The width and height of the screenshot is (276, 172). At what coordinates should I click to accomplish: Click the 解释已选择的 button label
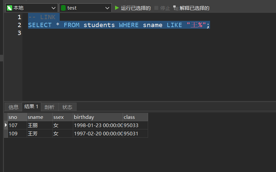coord(194,8)
